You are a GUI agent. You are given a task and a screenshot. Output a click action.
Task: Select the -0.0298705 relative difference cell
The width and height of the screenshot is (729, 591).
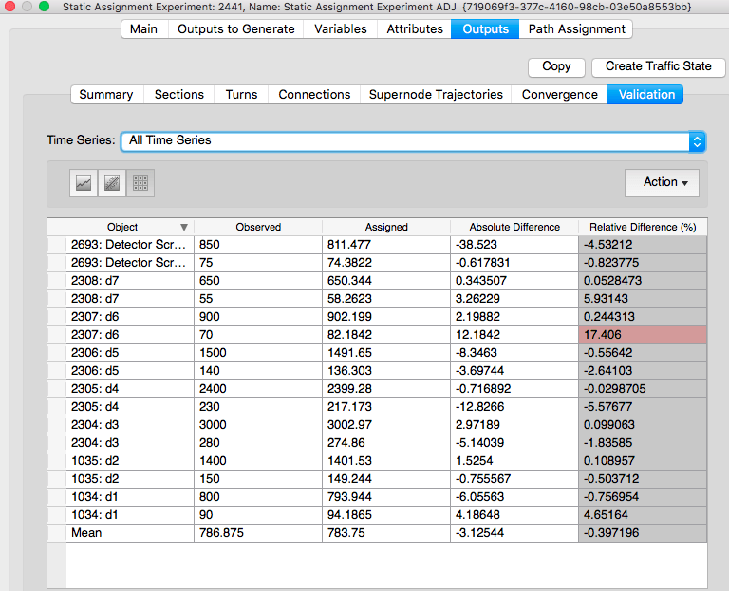click(x=643, y=388)
